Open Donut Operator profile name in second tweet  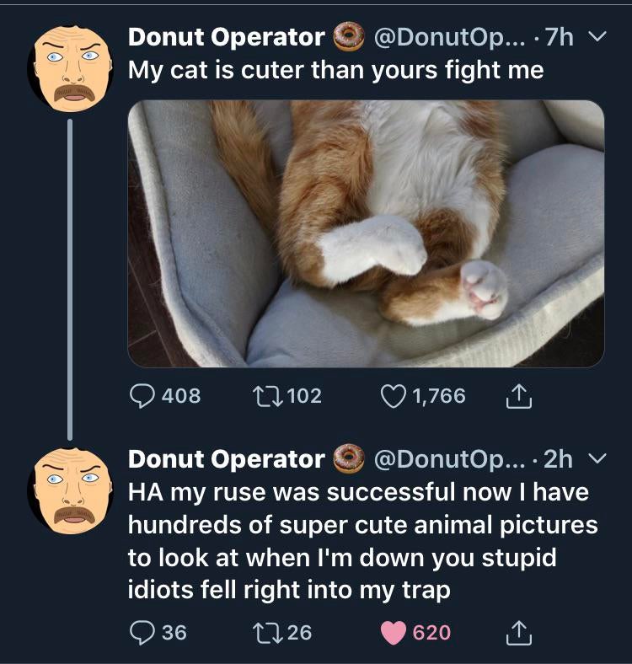click(226, 459)
